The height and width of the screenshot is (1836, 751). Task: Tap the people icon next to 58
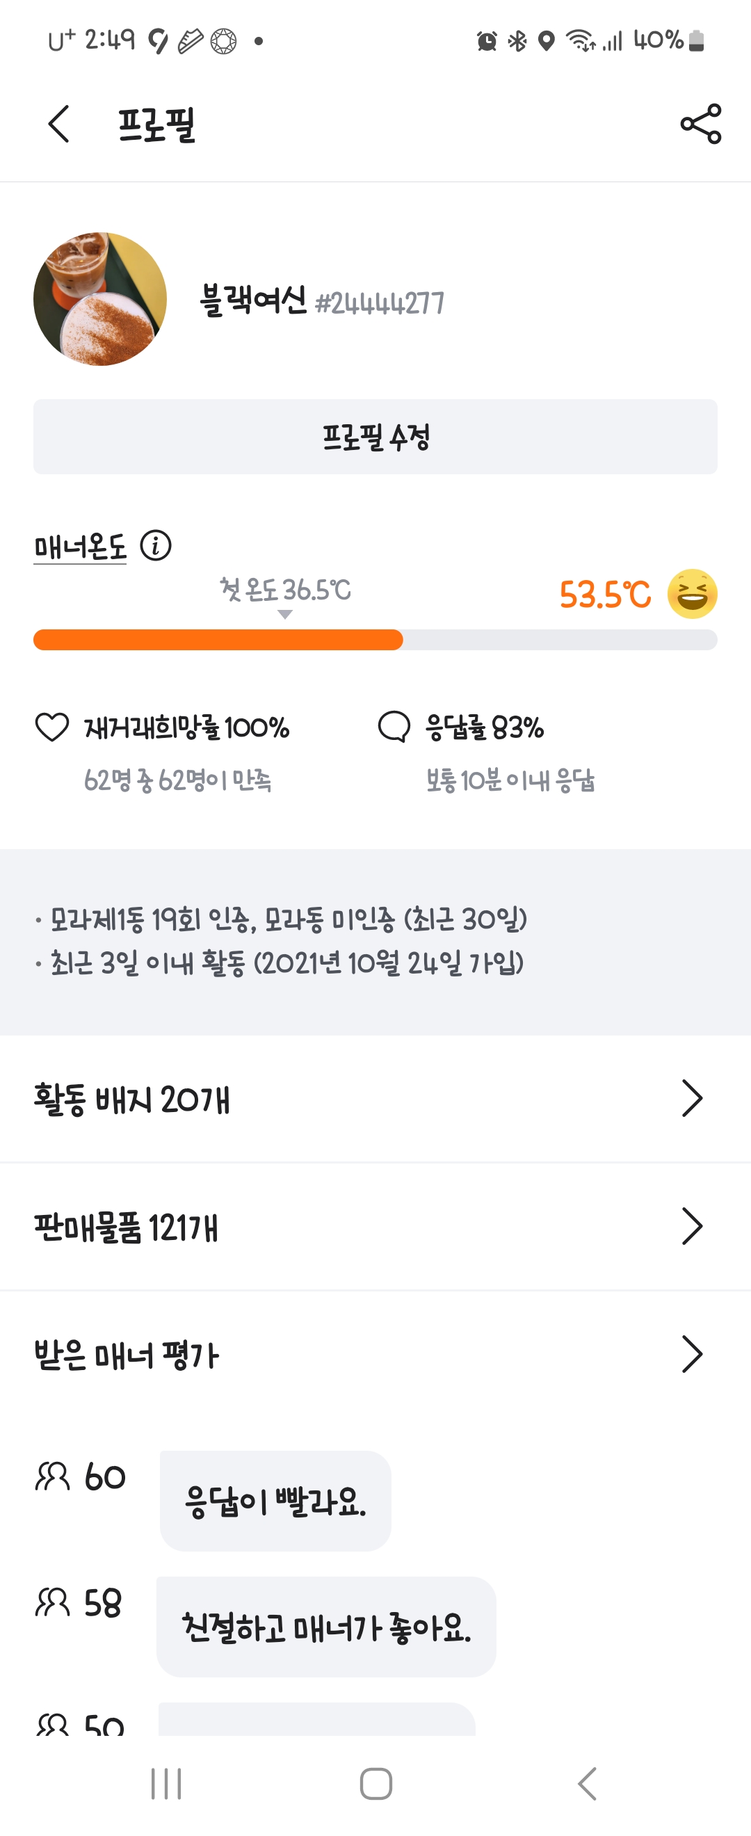(53, 1602)
